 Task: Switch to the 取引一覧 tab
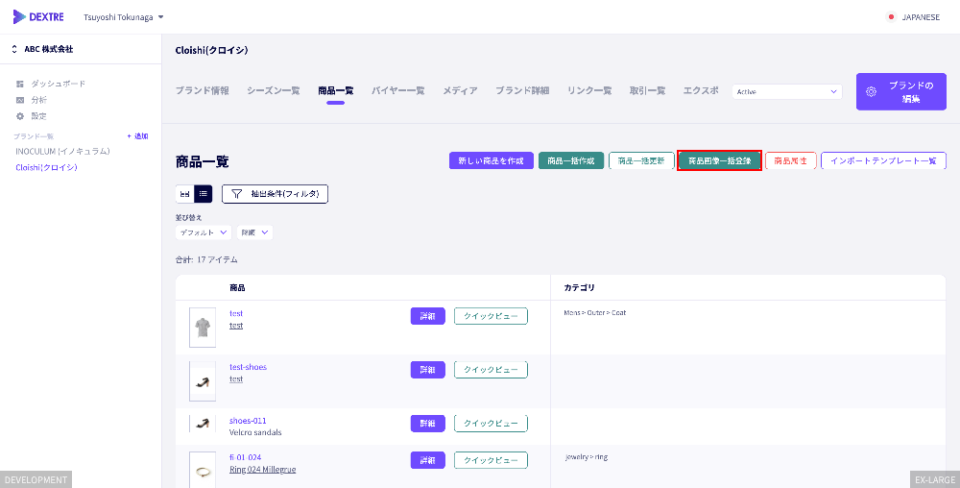click(x=647, y=90)
